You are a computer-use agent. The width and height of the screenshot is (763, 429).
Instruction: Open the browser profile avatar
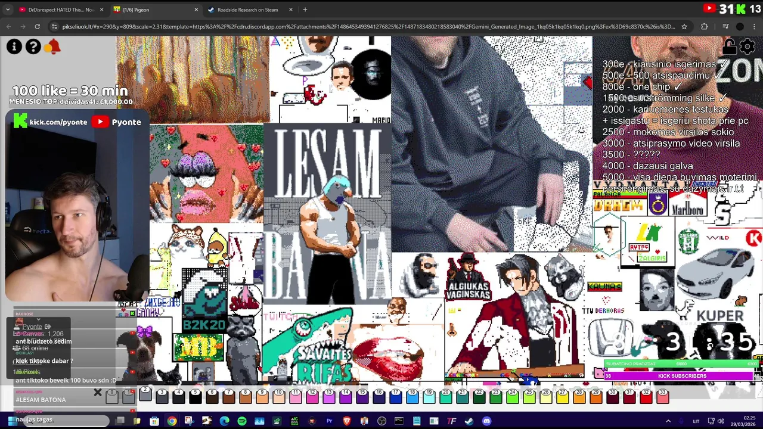click(740, 26)
